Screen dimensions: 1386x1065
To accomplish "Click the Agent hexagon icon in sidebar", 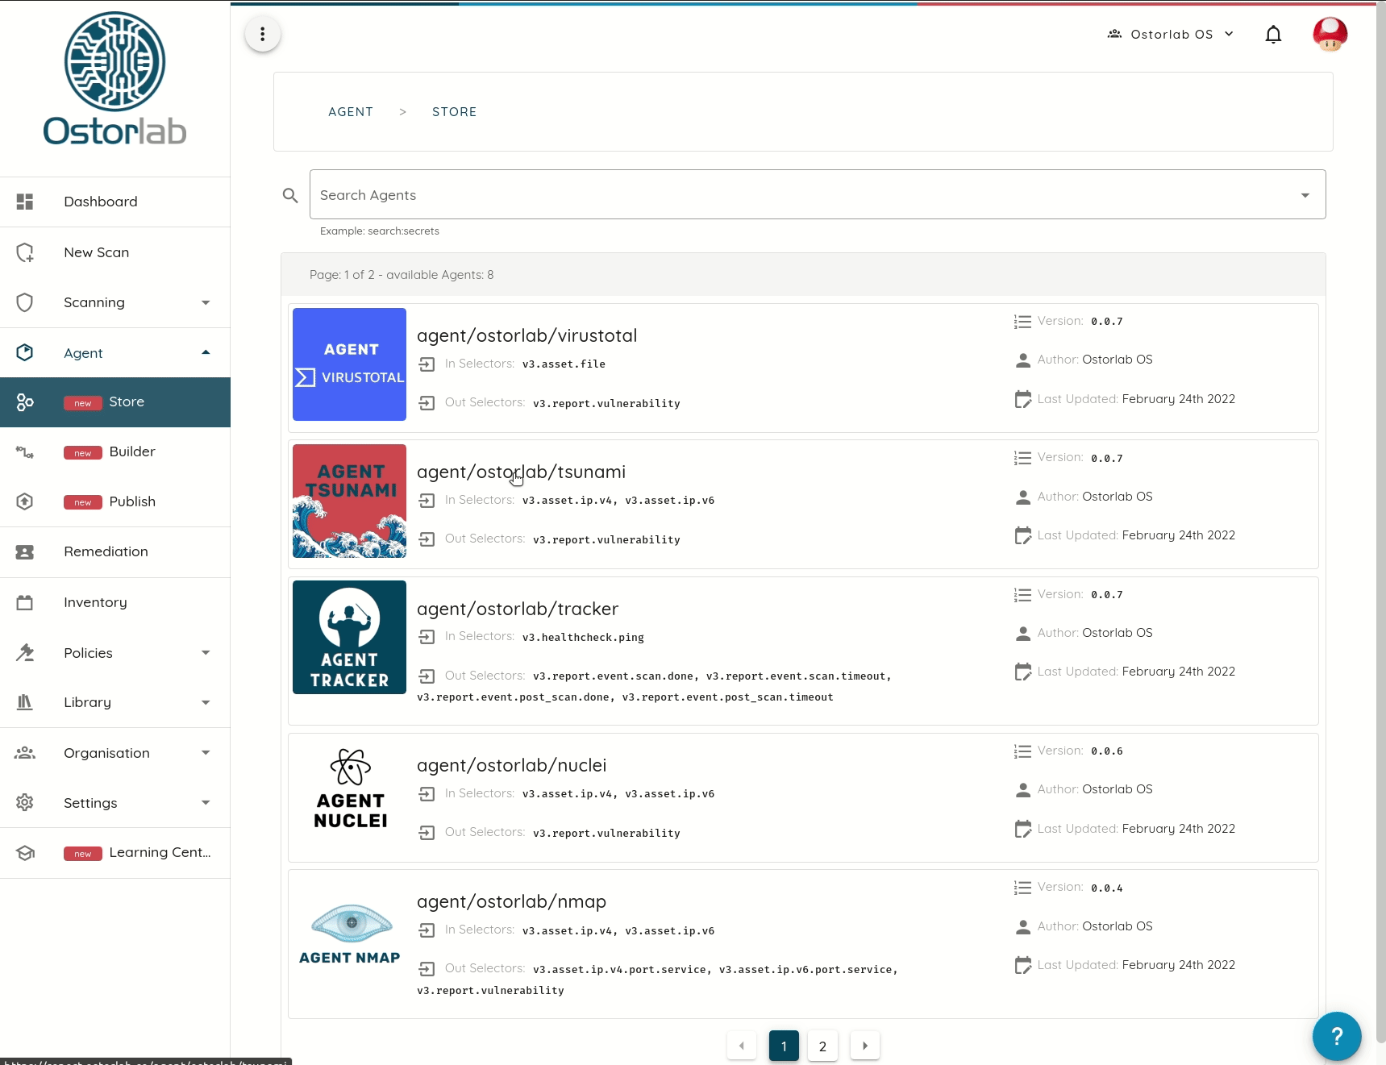I will pos(25,352).
